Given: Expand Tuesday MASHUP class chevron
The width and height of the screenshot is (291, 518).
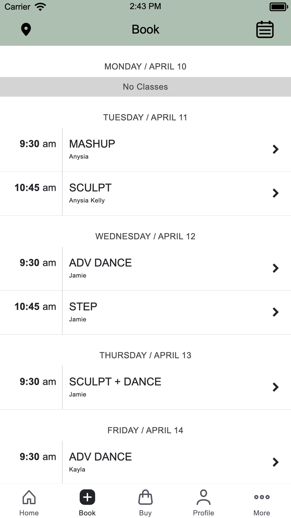Looking at the screenshot, I should 275,149.
